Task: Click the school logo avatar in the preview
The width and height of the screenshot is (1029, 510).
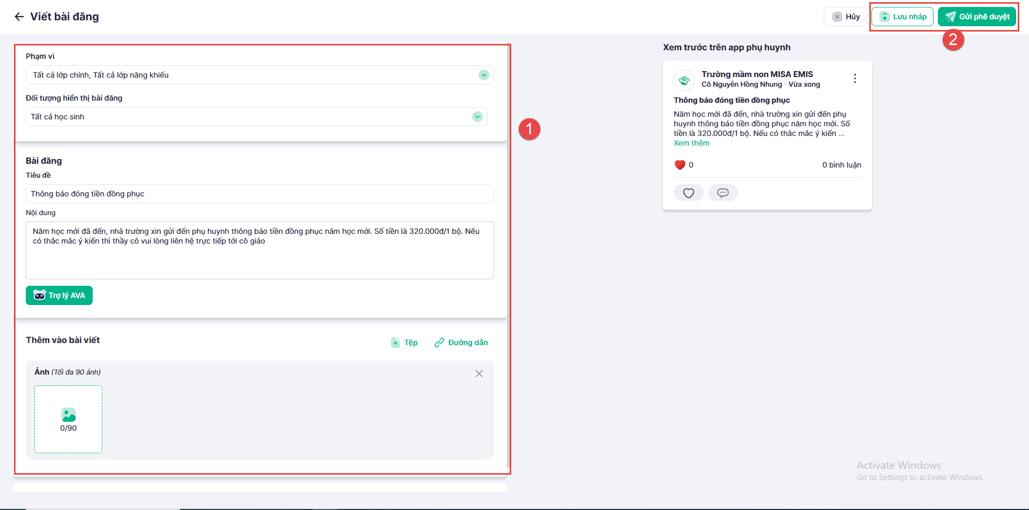Action: (x=684, y=80)
